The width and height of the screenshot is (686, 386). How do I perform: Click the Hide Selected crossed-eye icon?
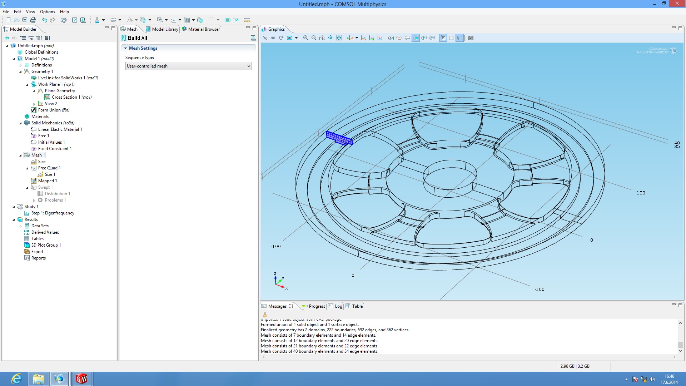[265, 38]
